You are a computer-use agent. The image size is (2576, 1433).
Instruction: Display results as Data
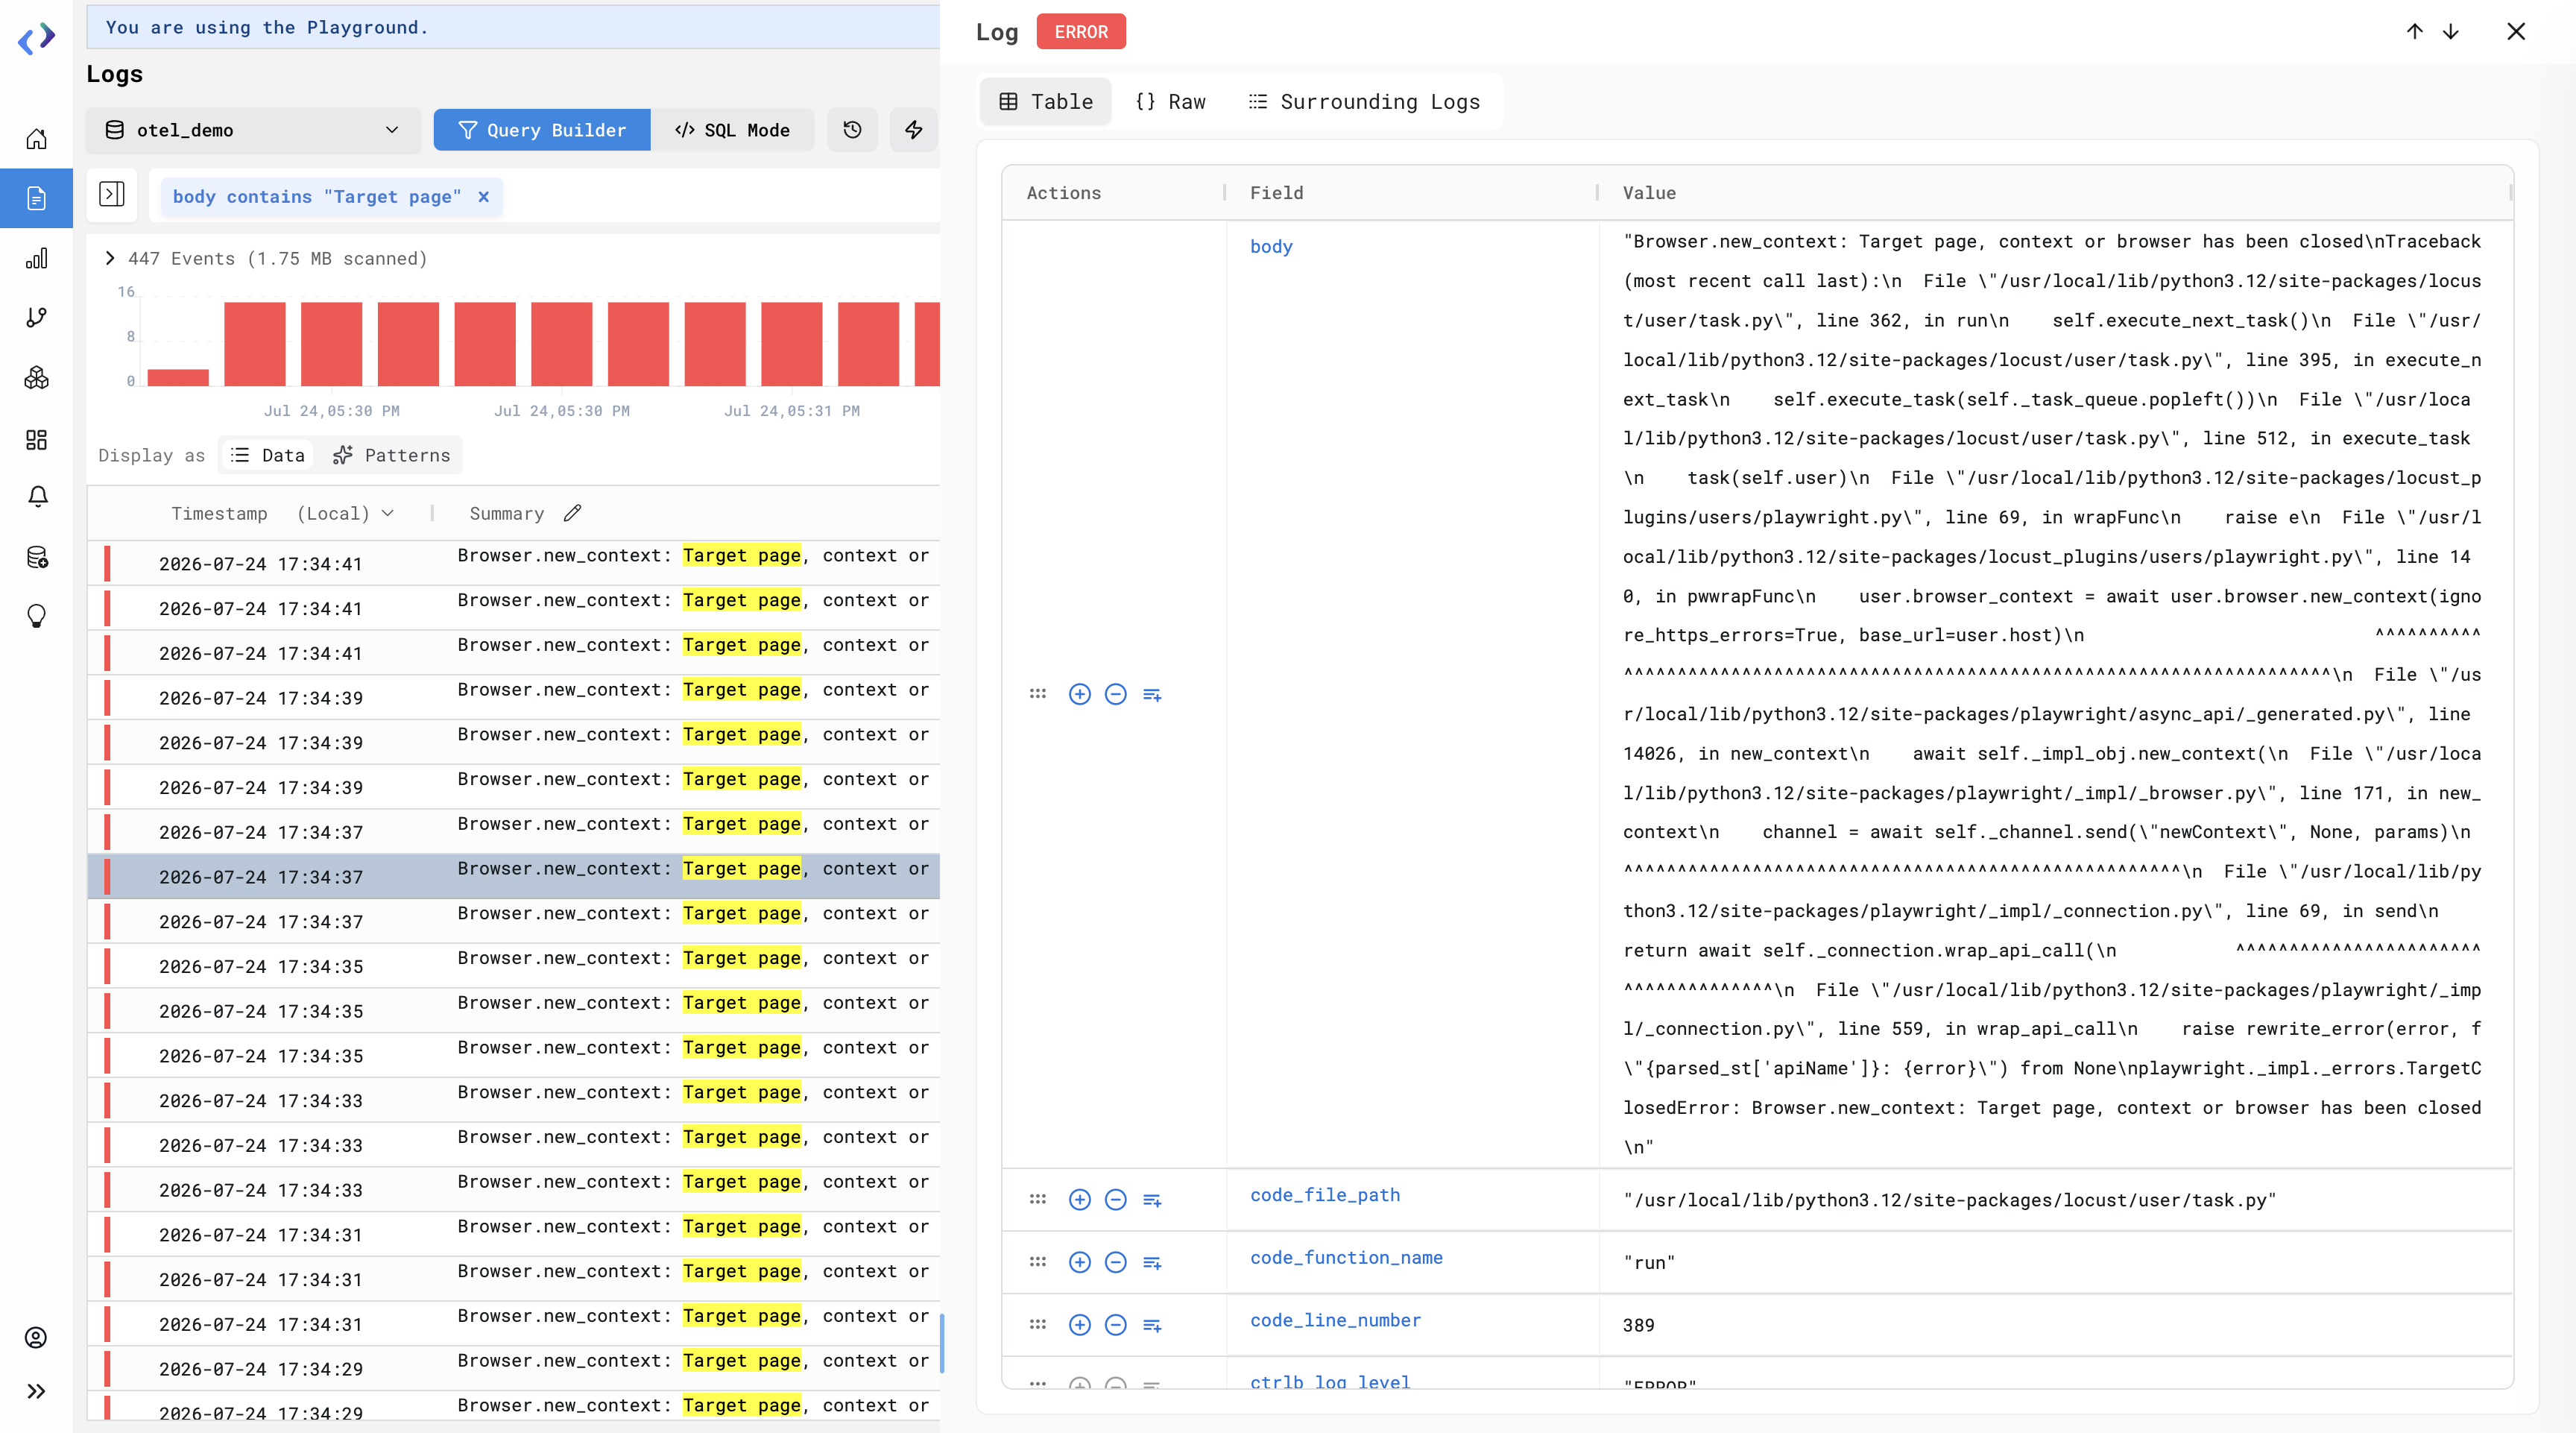tap(268, 455)
